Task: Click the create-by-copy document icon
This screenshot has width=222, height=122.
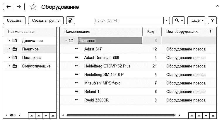Action: (x=71, y=21)
